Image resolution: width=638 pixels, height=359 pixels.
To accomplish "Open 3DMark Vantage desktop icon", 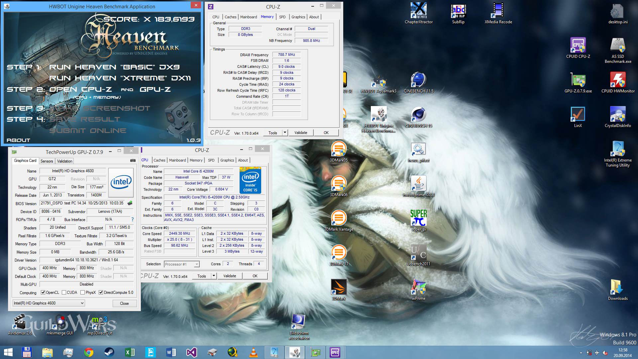I will (339, 221).
